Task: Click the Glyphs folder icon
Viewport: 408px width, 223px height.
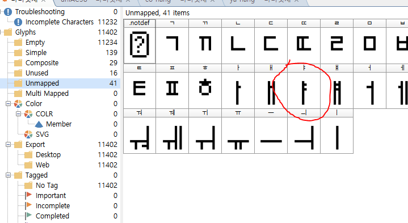Action: click(8, 32)
